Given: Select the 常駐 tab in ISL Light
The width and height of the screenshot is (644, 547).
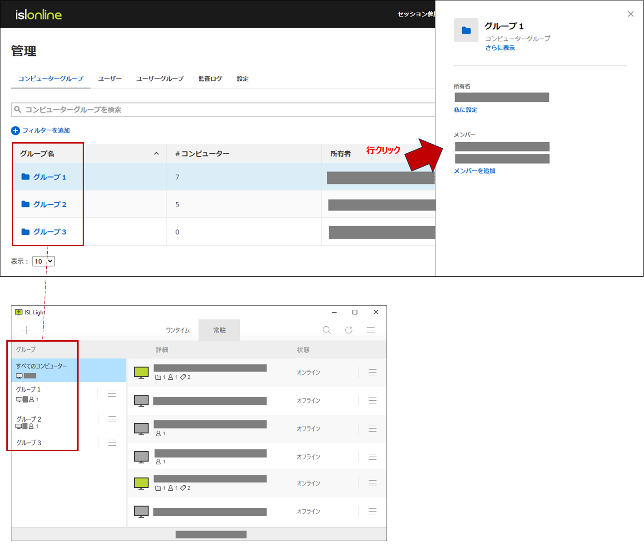Looking at the screenshot, I should 219,330.
